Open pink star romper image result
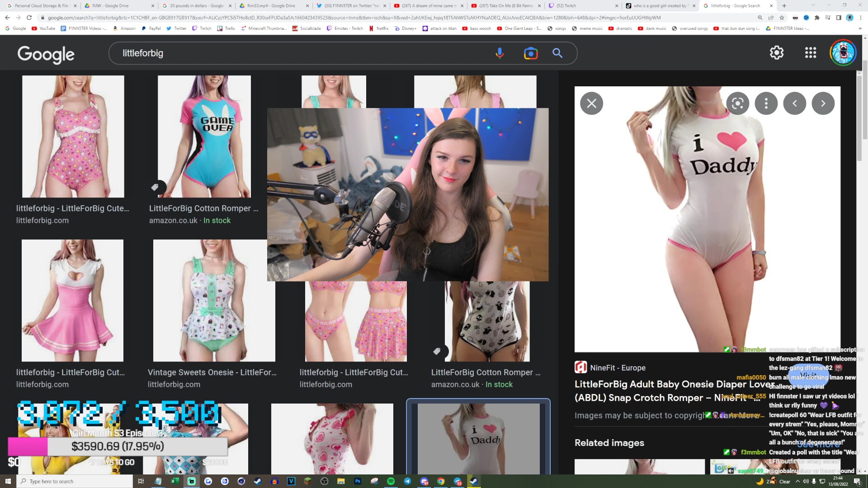Image resolution: width=868 pixels, height=488 pixels. (73, 136)
